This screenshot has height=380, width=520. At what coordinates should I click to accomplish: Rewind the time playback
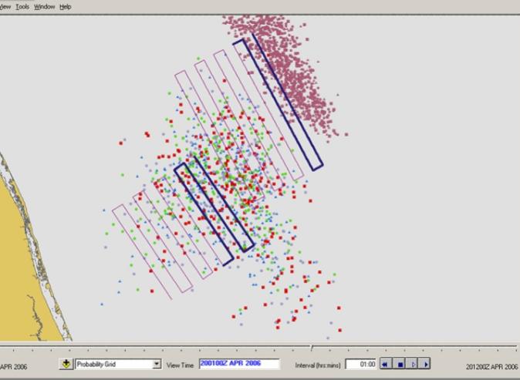coord(385,364)
